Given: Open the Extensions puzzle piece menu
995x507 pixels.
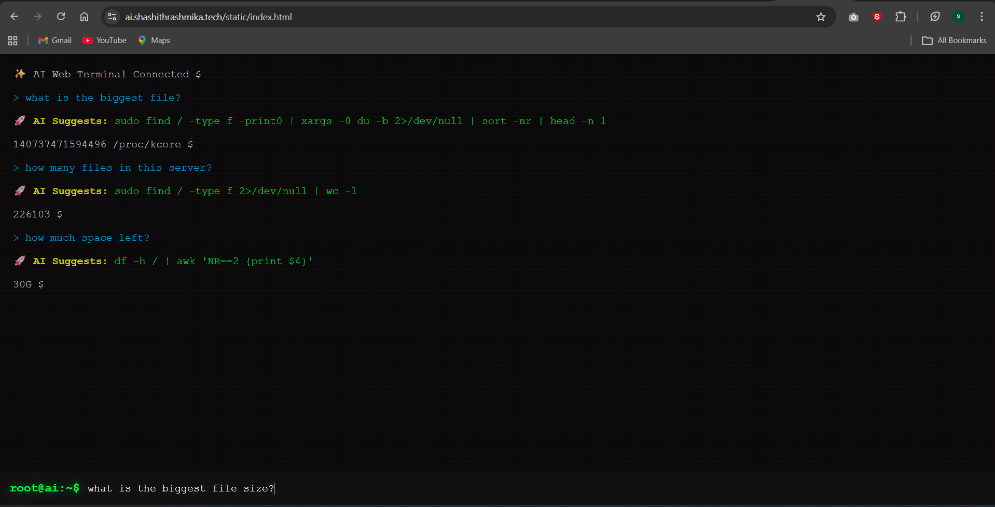Looking at the screenshot, I should click(x=901, y=17).
